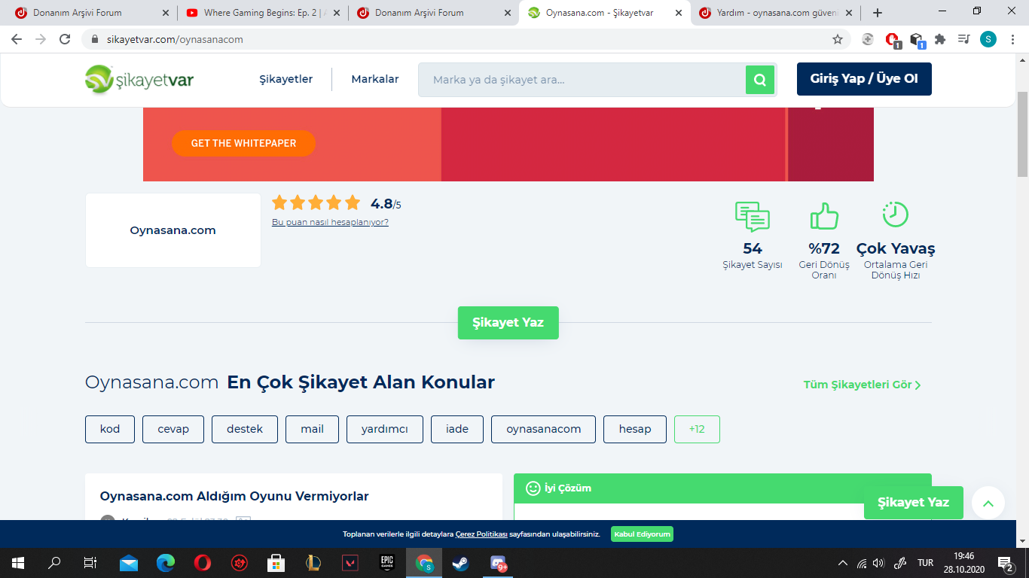Open the Windows Start menu

tap(18, 562)
